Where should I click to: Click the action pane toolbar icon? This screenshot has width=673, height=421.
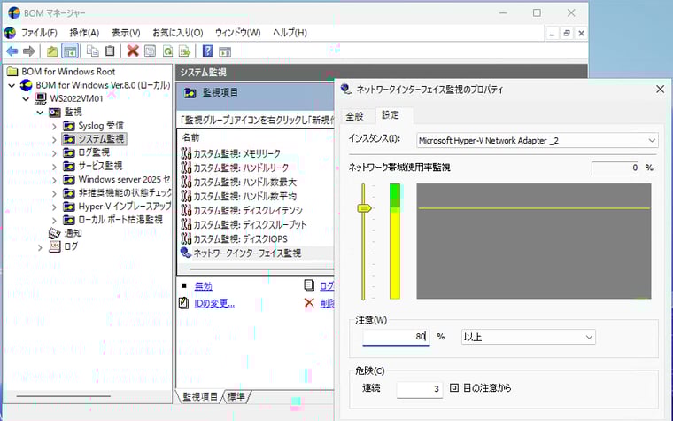pos(225,51)
